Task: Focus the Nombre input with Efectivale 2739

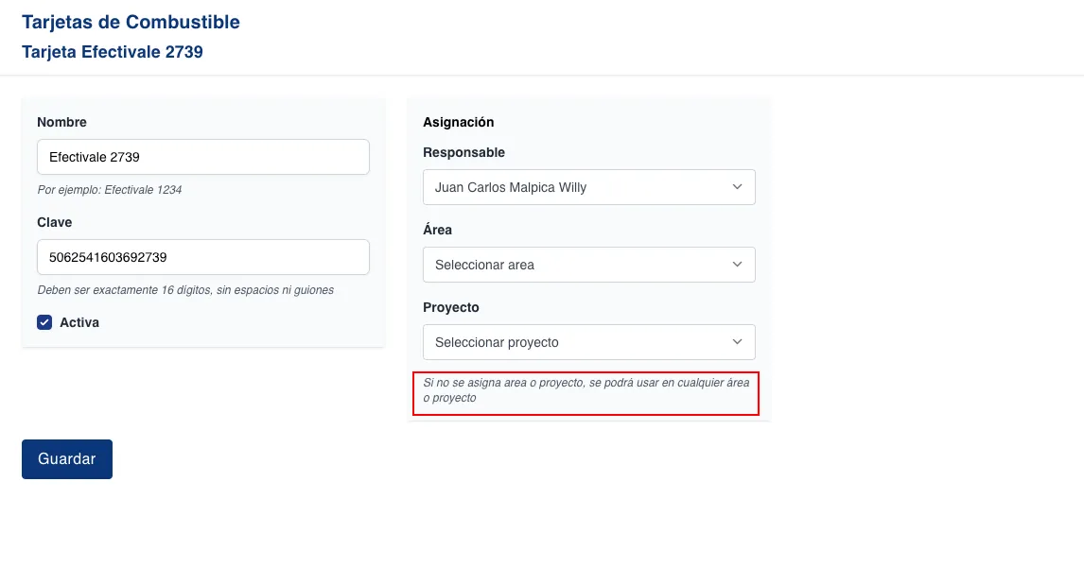Action: (202, 157)
